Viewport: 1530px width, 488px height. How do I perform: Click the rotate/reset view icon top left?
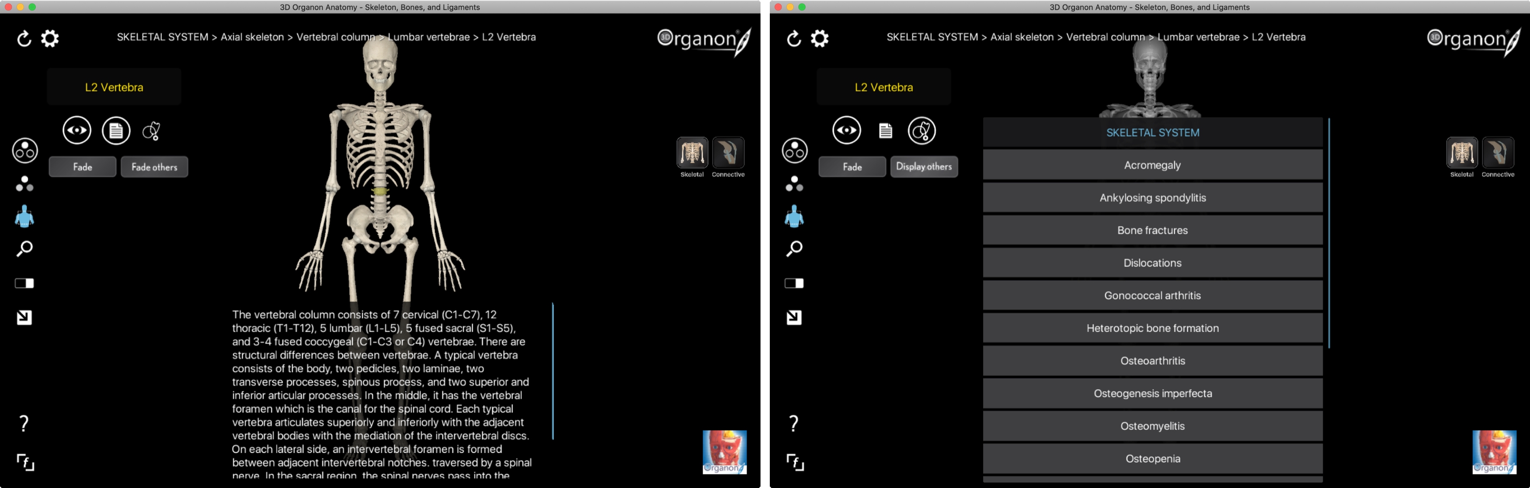[21, 37]
